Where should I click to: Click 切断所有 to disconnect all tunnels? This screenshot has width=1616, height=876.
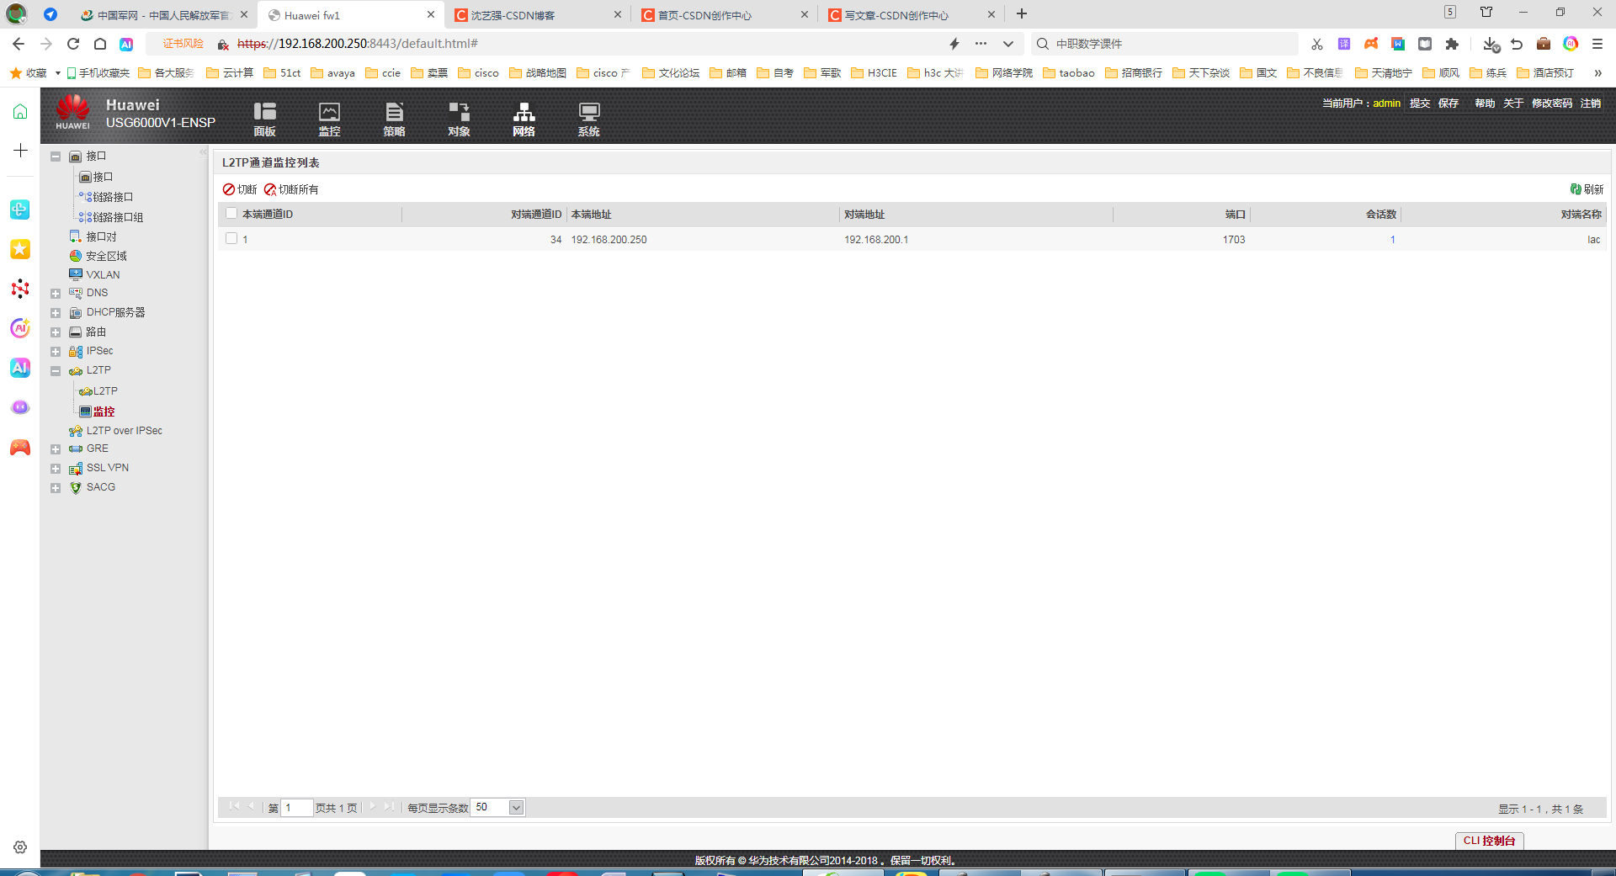click(x=291, y=189)
